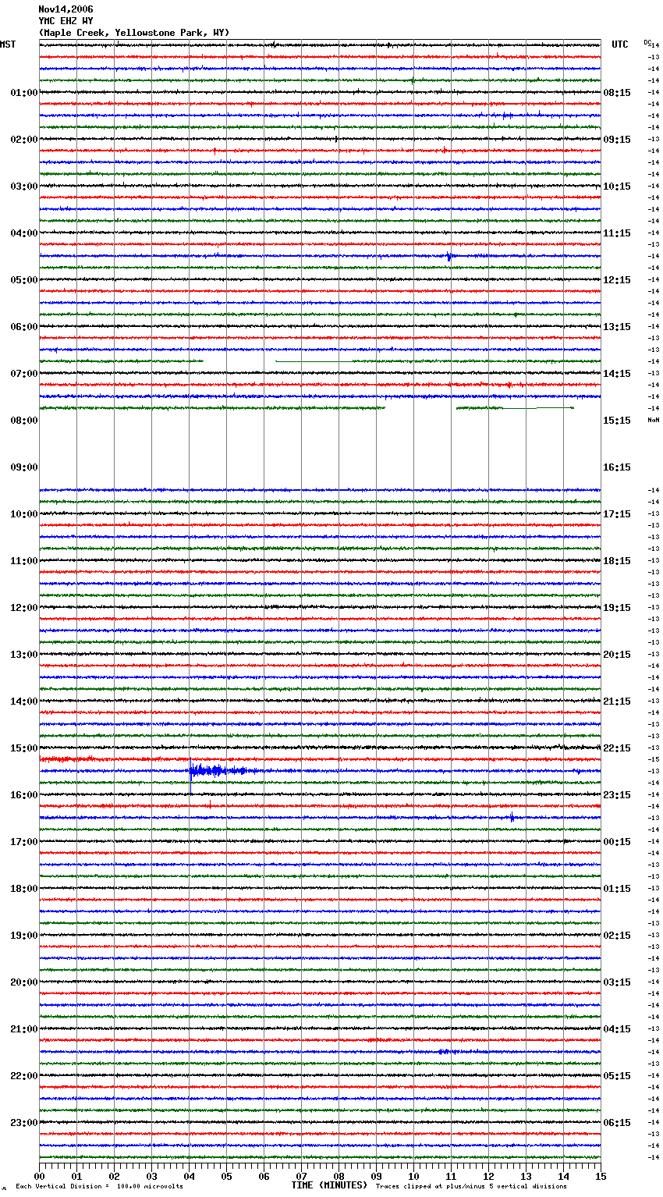This screenshot has height=1197, width=663.
Task: Click the 15:15 UTC time label
Action: click(x=617, y=421)
